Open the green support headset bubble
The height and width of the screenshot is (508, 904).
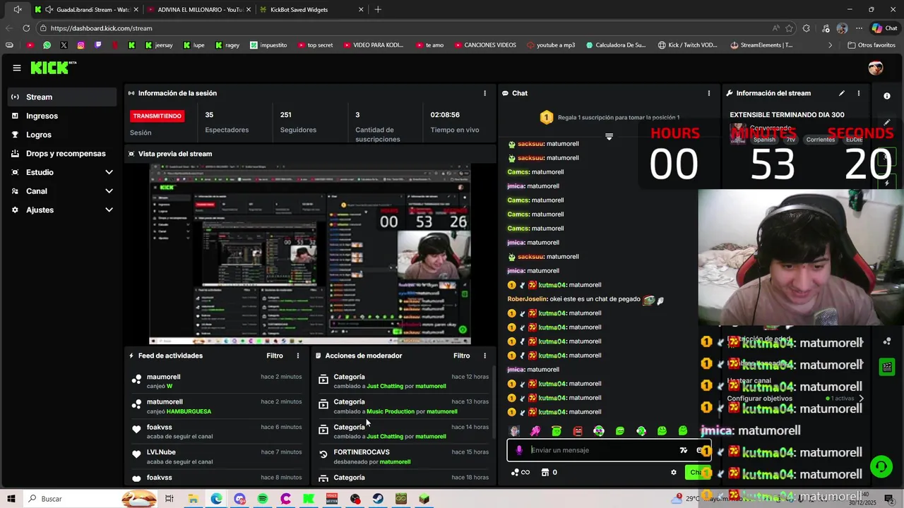tap(881, 466)
